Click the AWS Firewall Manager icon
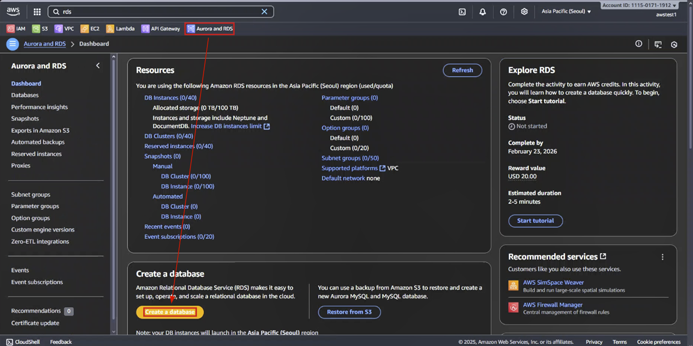 514,308
